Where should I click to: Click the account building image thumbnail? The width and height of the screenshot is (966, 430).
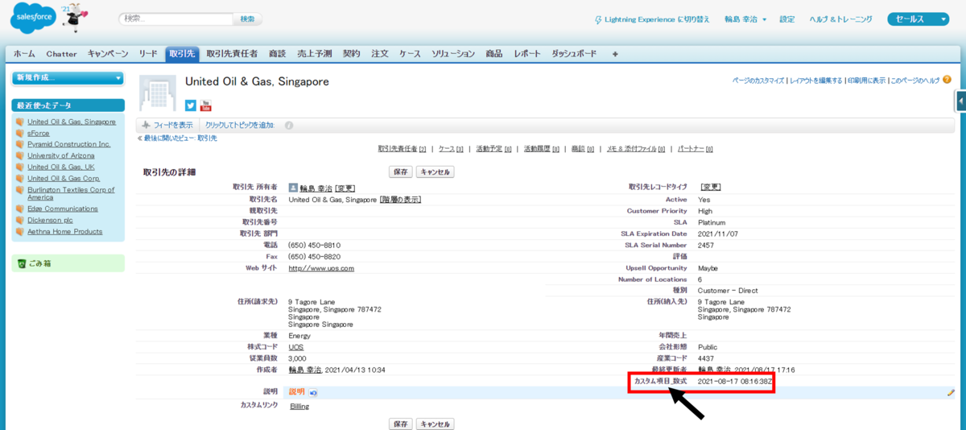[157, 93]
